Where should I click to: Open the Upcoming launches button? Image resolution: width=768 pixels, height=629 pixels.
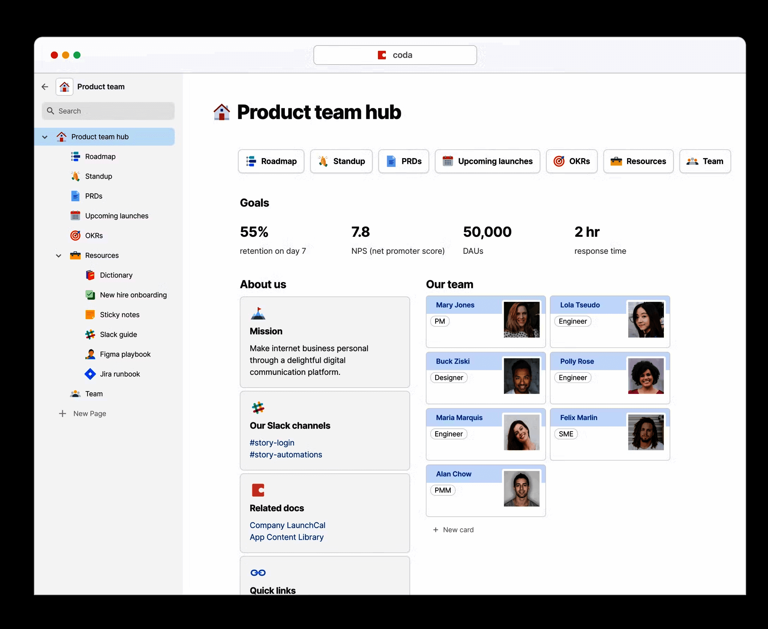click(x=487, y=161)
